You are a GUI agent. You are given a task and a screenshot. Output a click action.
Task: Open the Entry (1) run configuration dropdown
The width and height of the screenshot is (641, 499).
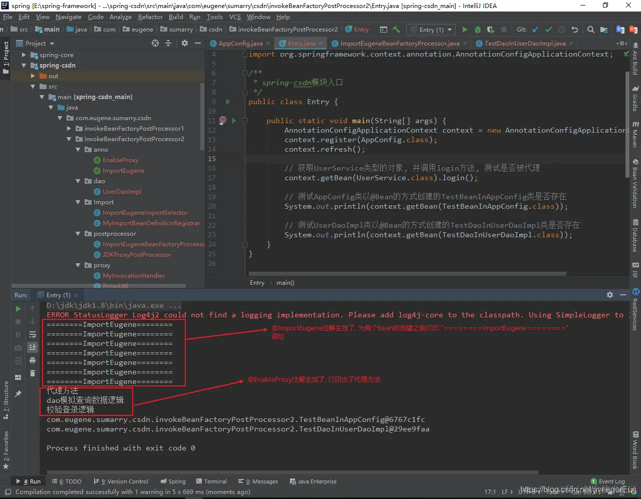(x=431, y=30)
